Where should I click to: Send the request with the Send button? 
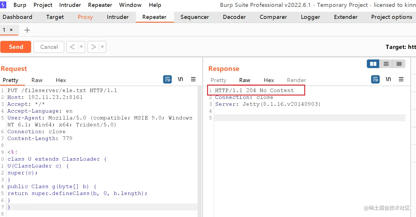pyautogui.click(x=16, y=47)
